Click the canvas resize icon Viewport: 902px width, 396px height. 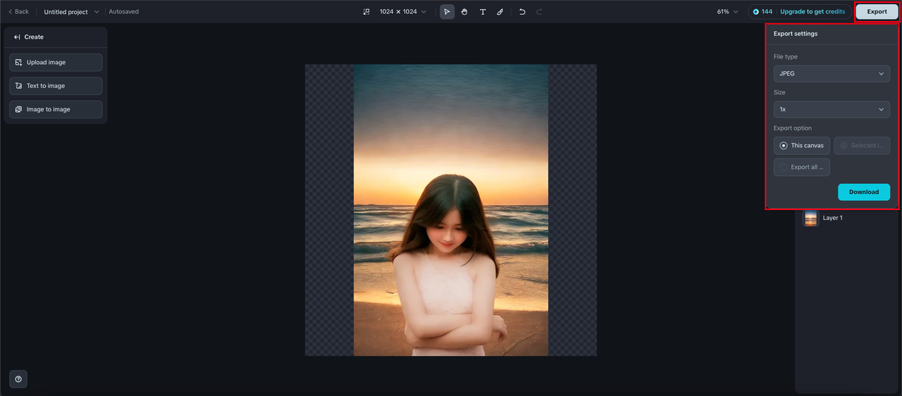click(366, 12)
